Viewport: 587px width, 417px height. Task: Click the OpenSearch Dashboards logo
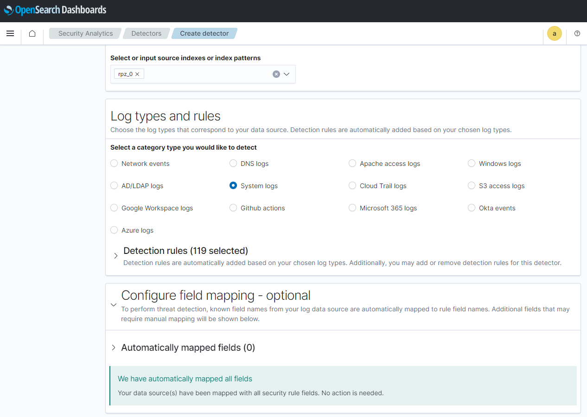coord(55,10)
